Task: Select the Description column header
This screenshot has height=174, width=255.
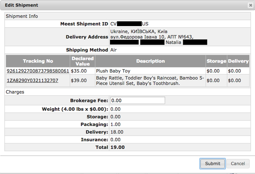Action: (x=150, y=61)
